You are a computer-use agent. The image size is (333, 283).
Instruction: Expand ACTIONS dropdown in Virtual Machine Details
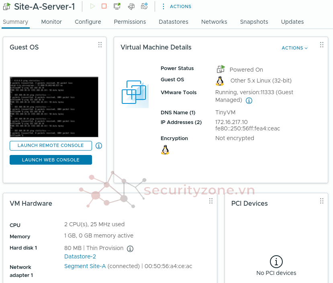tap(294, 48)
